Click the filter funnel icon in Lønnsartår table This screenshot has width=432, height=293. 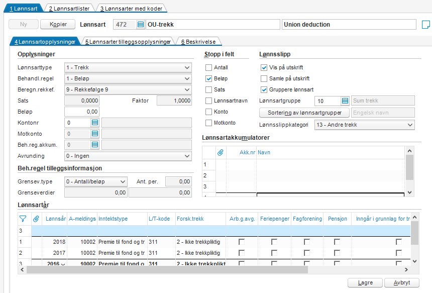click(23, 219)
